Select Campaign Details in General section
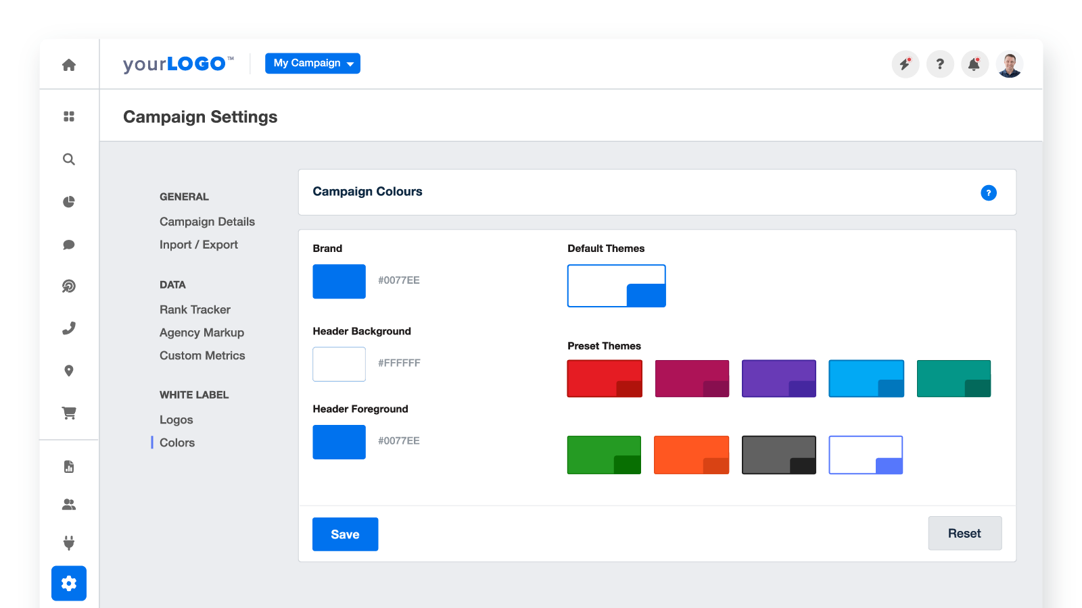 pos(207,222)
